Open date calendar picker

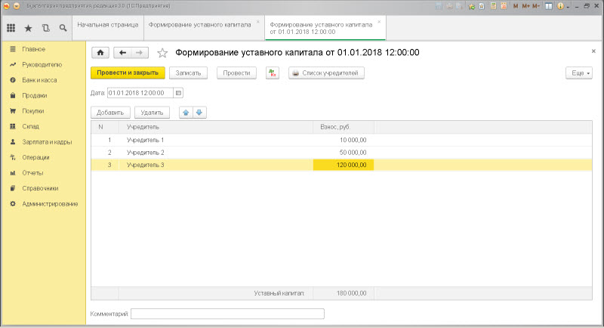(x=178, y=93)
